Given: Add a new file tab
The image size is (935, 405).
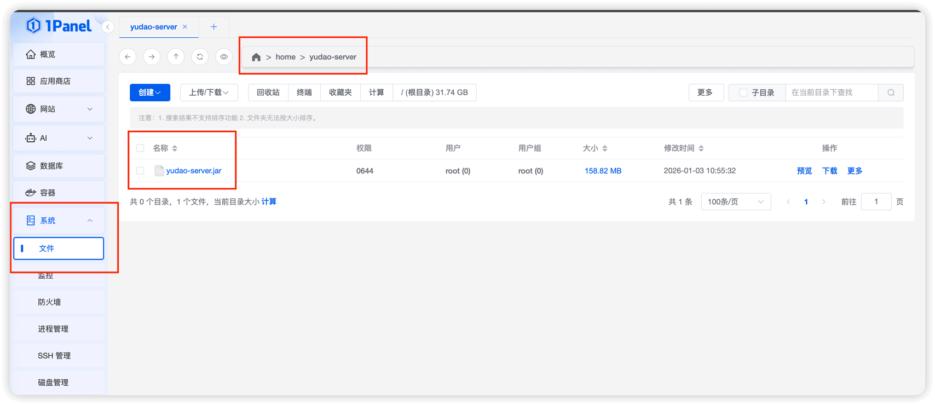Looking at the screenshot, I should click(x=213, y=27).
